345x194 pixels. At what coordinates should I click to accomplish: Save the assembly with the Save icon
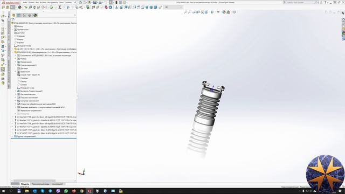click(x=95, y=2)
